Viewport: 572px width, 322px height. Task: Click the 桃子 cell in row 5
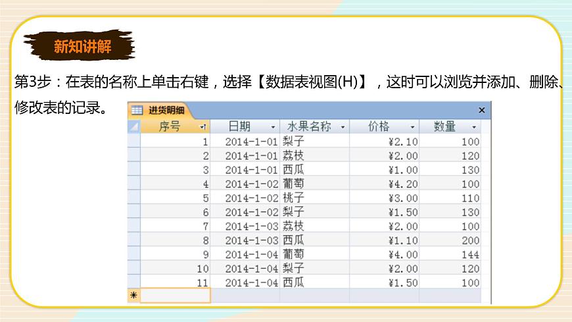point(314,198)
